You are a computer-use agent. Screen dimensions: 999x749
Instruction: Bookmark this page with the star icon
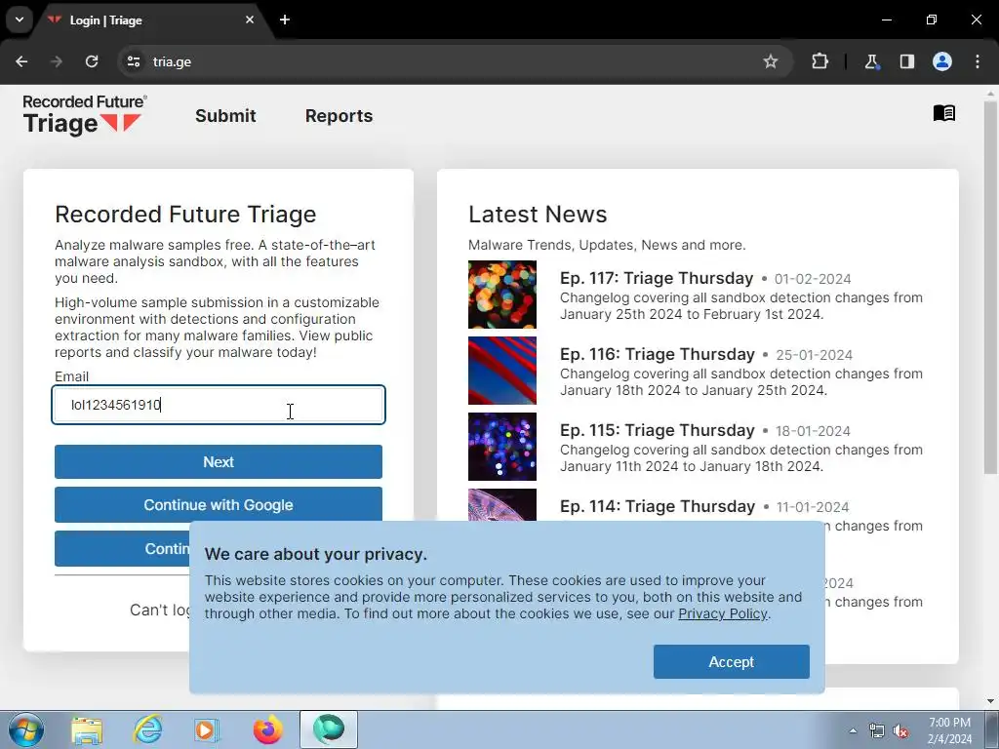[x=771, y=61]
